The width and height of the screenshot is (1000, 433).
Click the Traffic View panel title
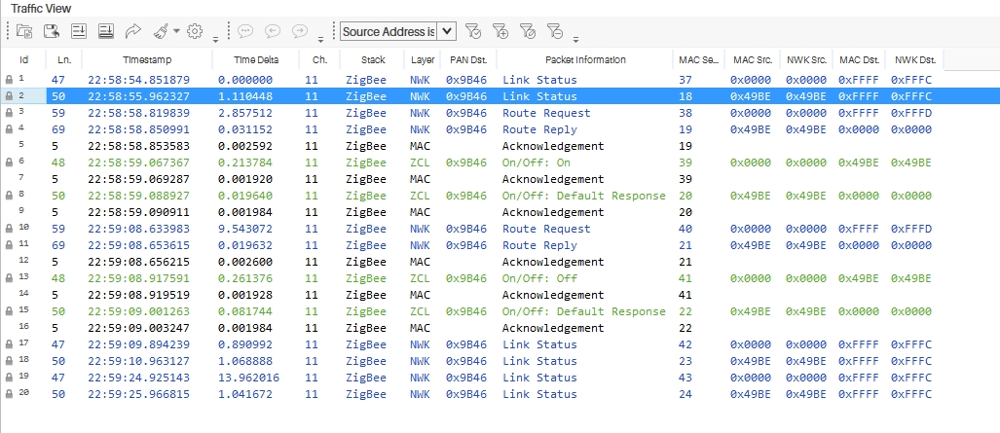[x=41, y=9]
